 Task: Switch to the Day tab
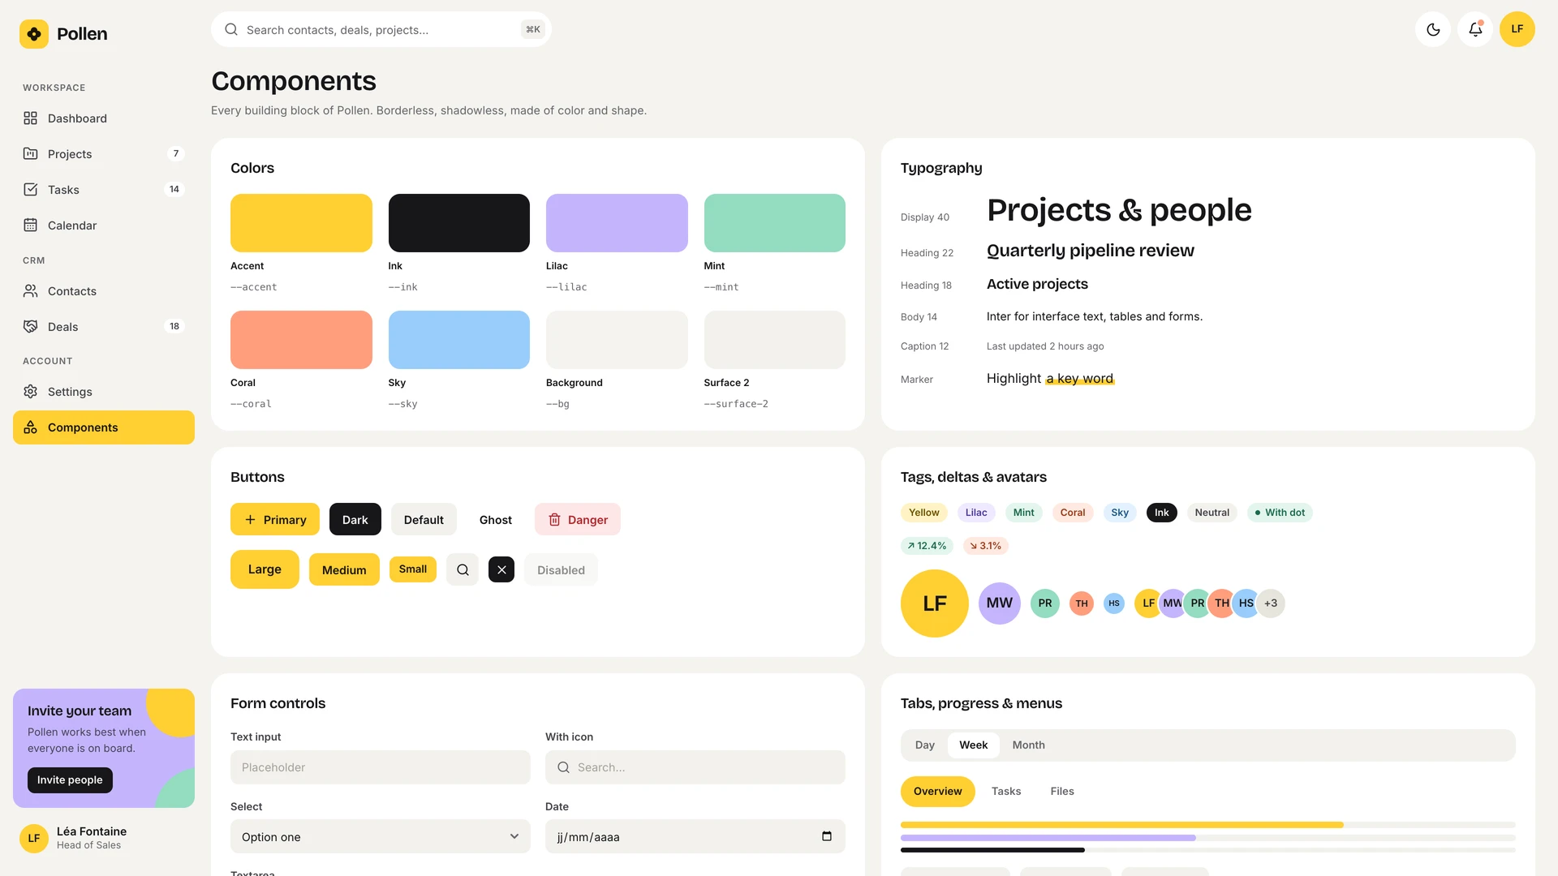925,745
